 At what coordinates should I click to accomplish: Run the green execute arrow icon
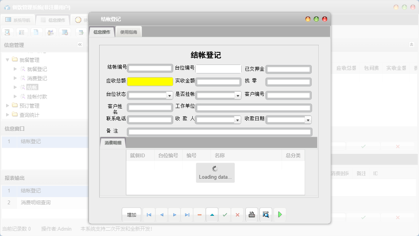(280, 215)
